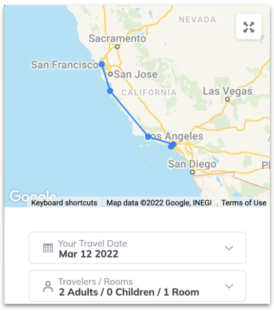
Task: Open the 2 Adults / 0 Children selector
Action: coord(138,286)
